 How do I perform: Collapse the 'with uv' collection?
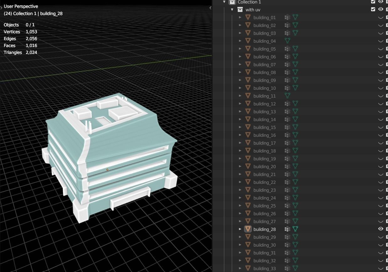[232, 9]
